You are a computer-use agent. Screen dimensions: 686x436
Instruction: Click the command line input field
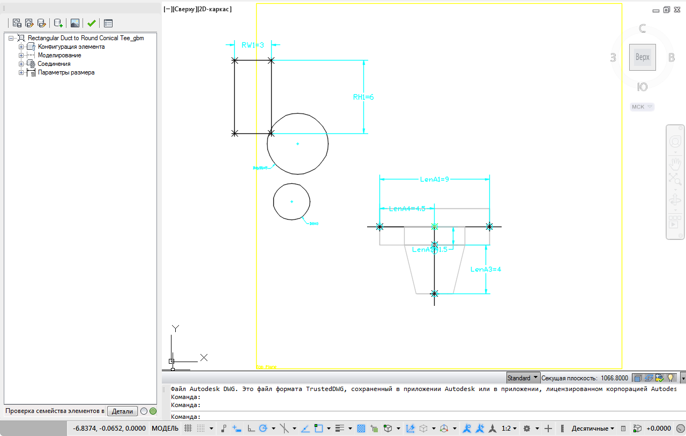click(x=423, y=416)
